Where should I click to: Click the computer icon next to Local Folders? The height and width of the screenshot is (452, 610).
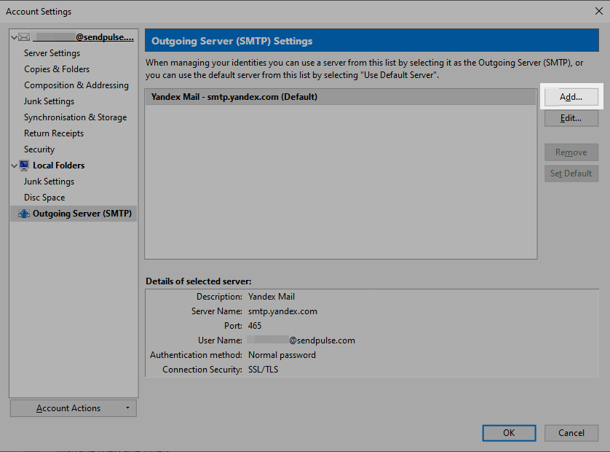(x=25, y=165)
